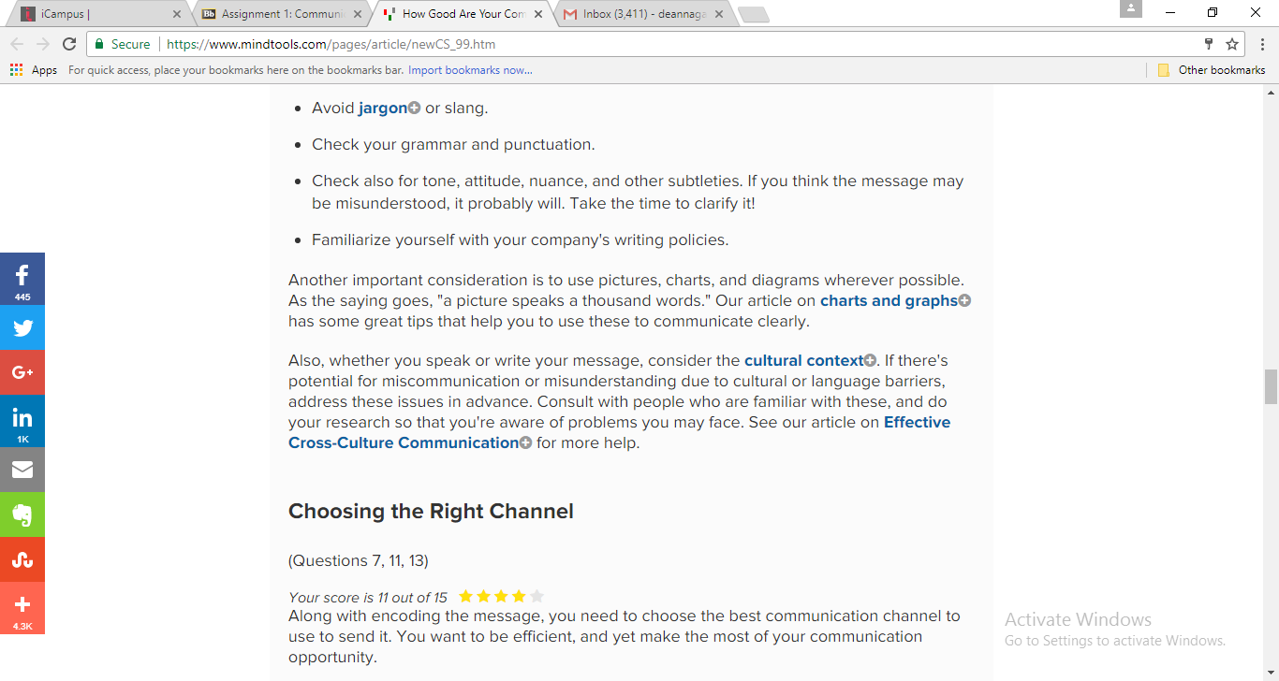1279x681 pixels.
Task: Bookmark this page with star icon
Action: point(1232,44)
